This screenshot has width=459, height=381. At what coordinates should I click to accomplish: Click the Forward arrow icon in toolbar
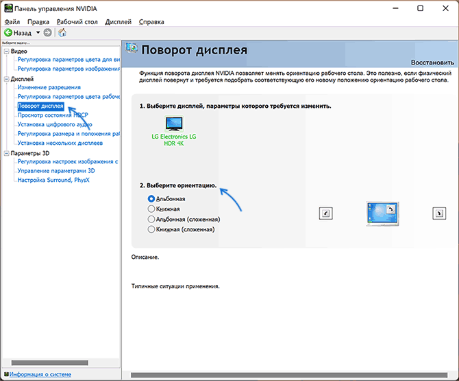click(47, 32)
